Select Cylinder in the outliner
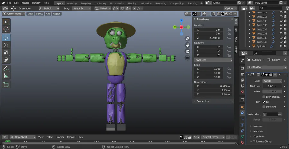This screenshot has width=289, height=149. tap(261, 46)
